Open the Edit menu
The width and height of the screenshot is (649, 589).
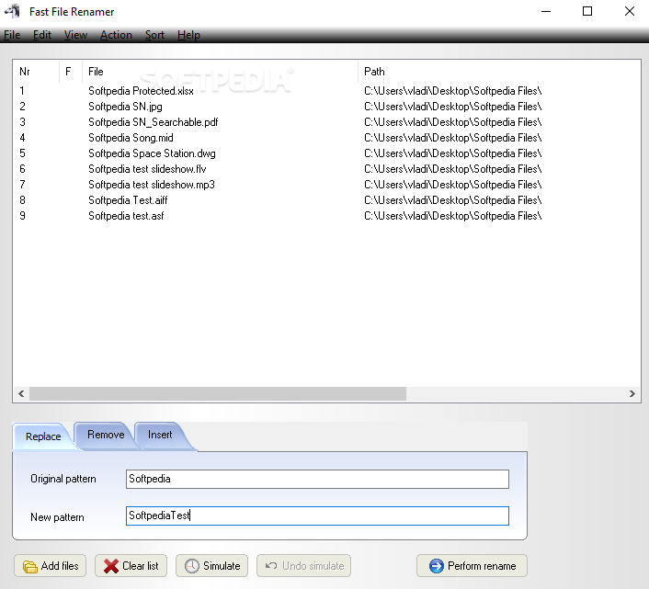coord(42,35)
